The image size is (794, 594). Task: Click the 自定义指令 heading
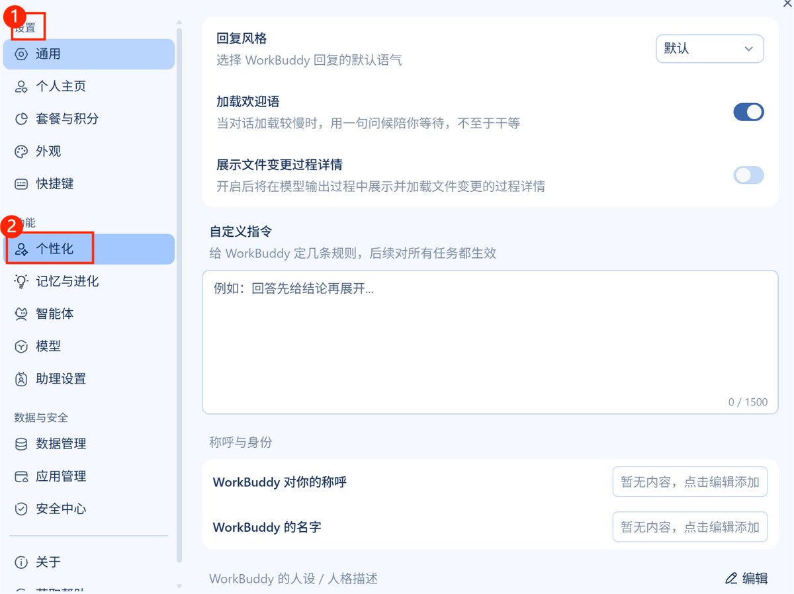241,232
